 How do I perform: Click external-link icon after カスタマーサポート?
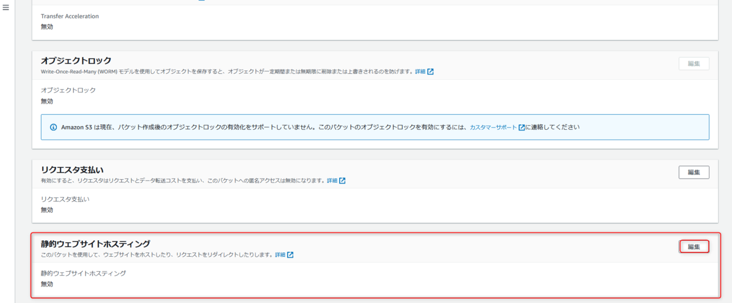(x=522, y=127)
